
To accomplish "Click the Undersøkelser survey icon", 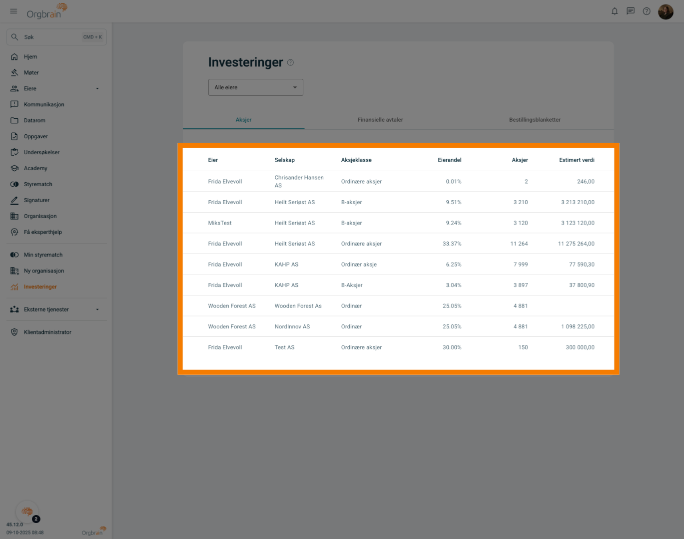I will (14, 153).
